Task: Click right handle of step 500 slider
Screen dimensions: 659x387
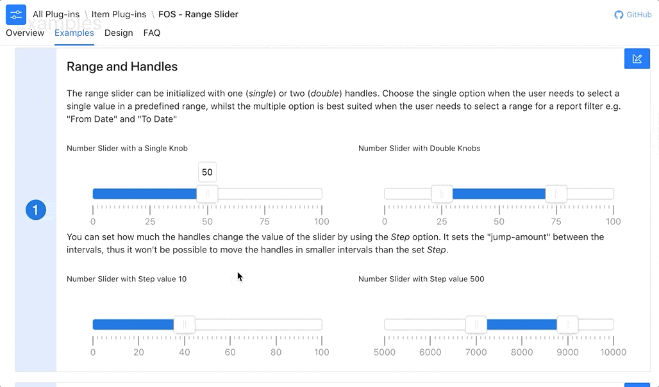Action: point(568,324)
